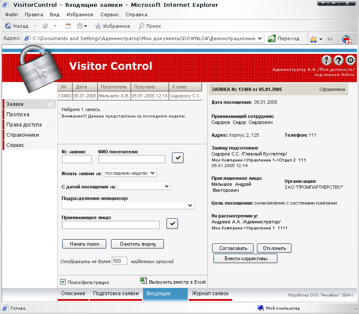Switch to Подготовка заявки tab

click(116, 294)
